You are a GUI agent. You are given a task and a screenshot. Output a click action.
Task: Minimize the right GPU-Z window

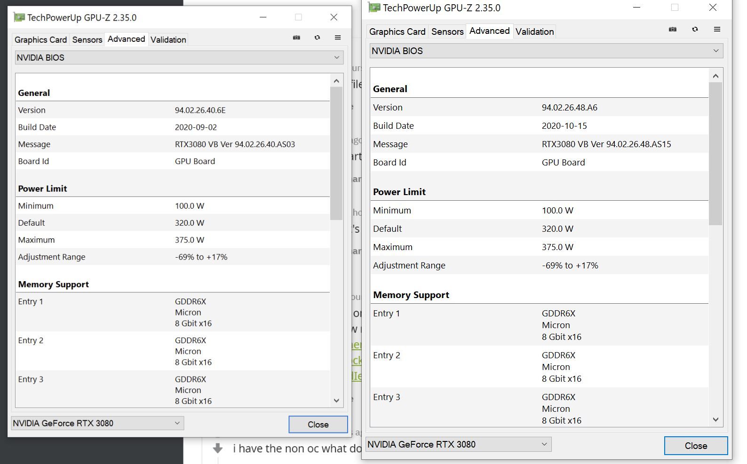pyautogui.click(x=637, y=8)
